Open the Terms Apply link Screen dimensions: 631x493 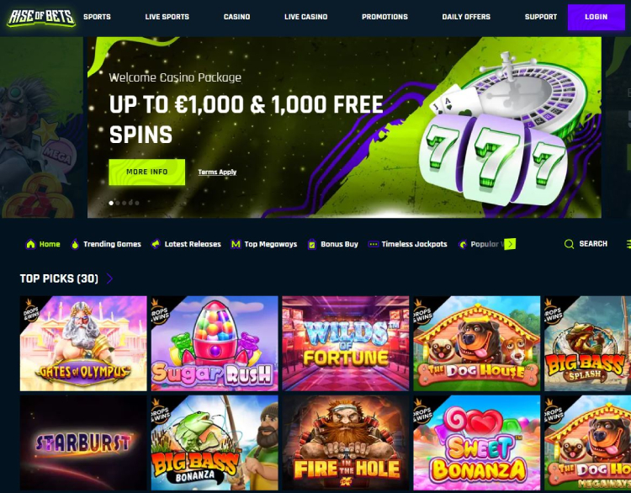click(217, 172)
